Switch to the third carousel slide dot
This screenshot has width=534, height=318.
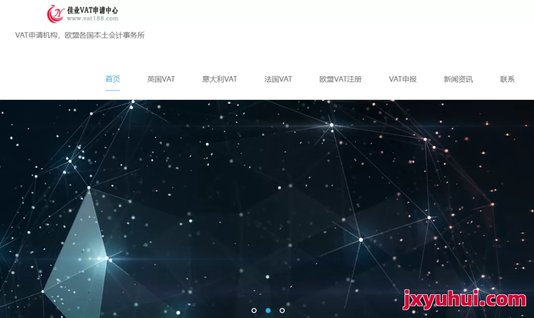click(282, 311)
